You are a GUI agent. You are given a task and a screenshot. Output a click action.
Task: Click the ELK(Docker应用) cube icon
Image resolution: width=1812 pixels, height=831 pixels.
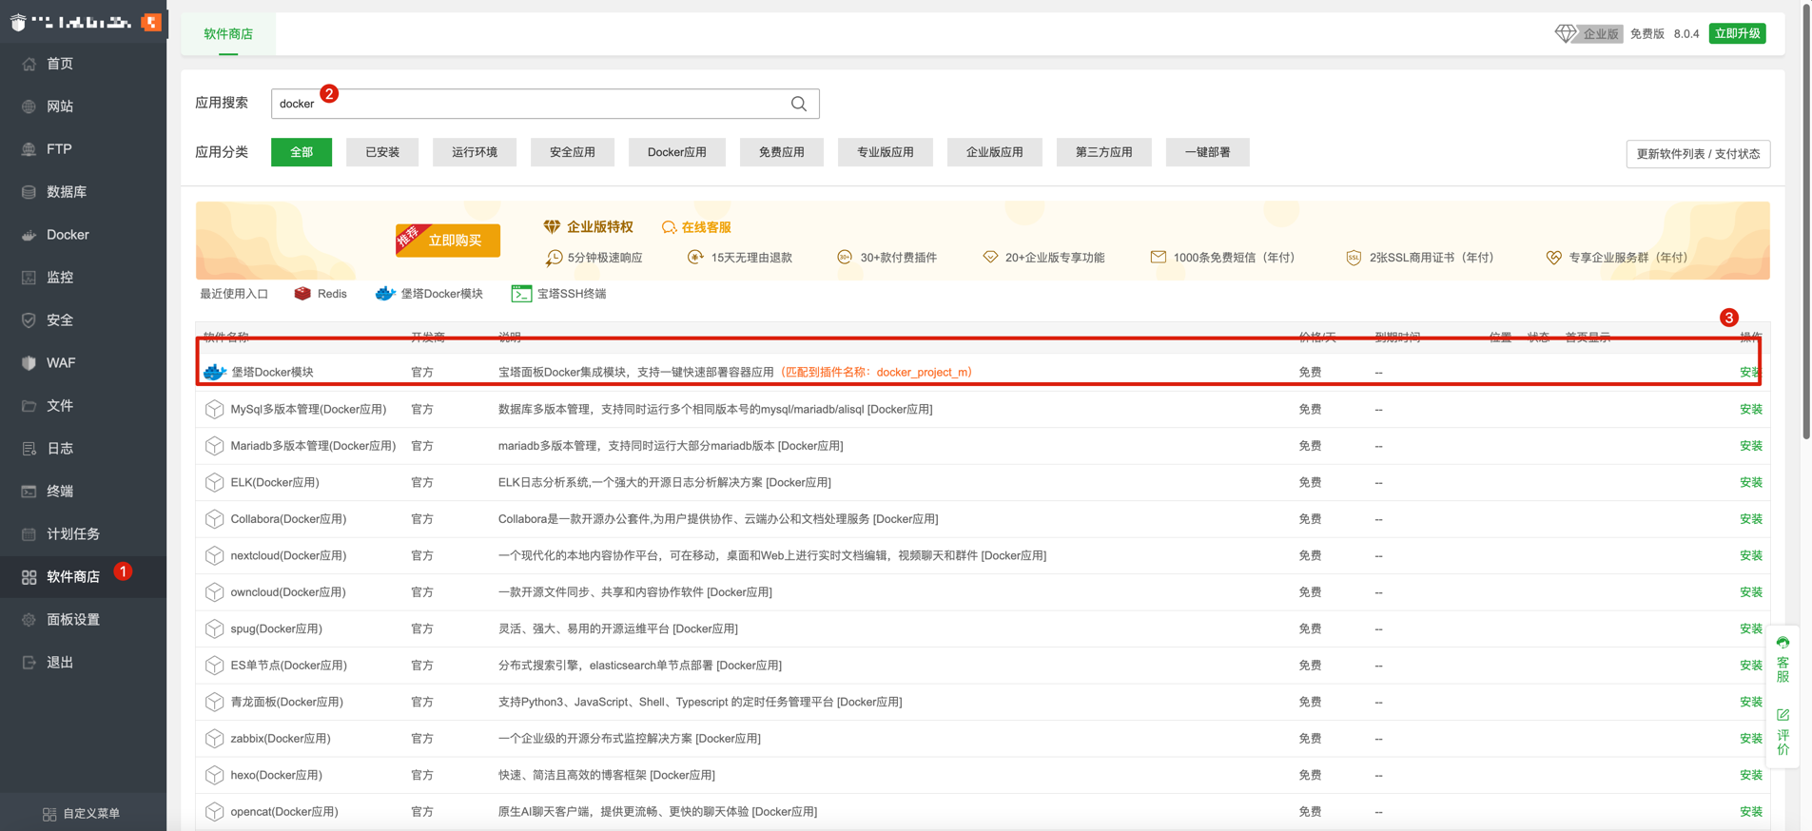point(214,482)
